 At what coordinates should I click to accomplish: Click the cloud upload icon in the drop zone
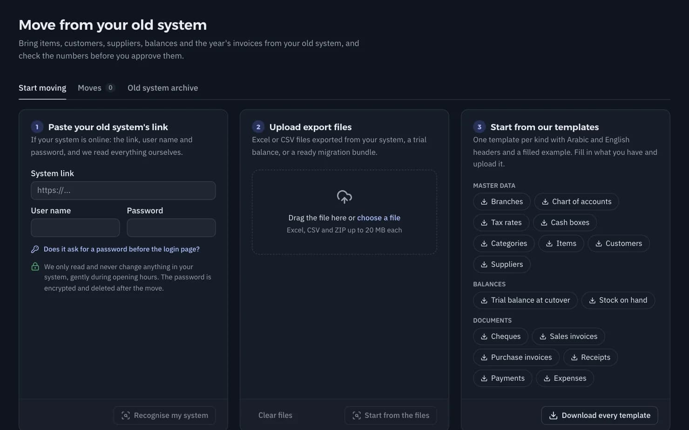tap(344, 197)
